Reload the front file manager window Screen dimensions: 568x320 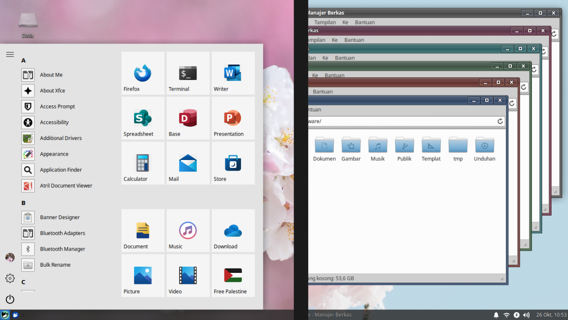(x=500, y=121)
